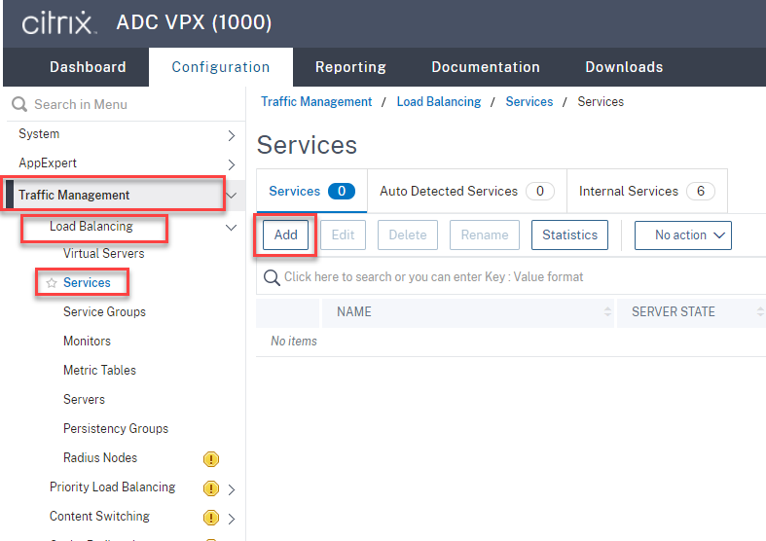Click the search magnifier icon in menu
The height and width of the screenshot is (541, 766).
pos(19,105)
